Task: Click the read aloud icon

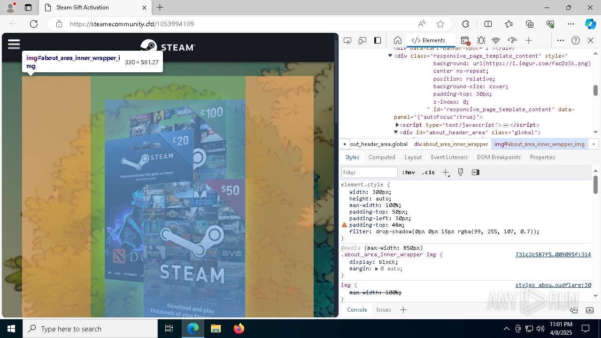Action: point(422,24)
